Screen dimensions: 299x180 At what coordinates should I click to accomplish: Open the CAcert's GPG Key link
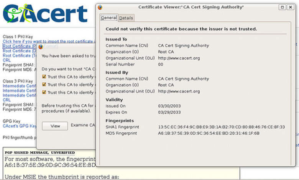[x=20, y=126]
